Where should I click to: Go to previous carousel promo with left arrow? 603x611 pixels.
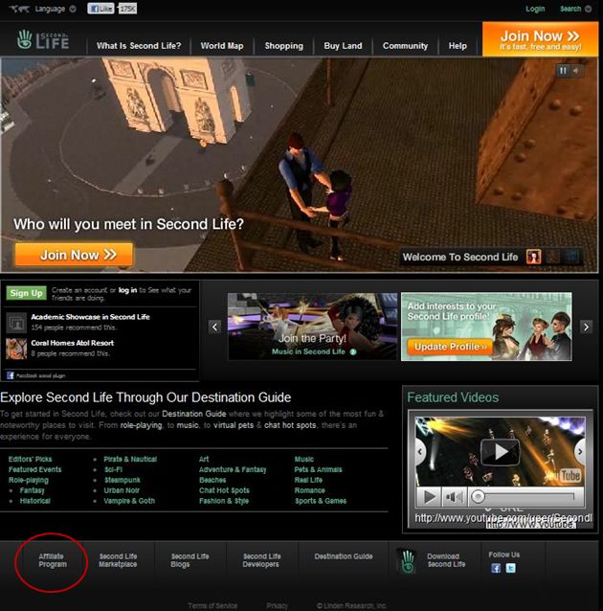coord(214,327)
